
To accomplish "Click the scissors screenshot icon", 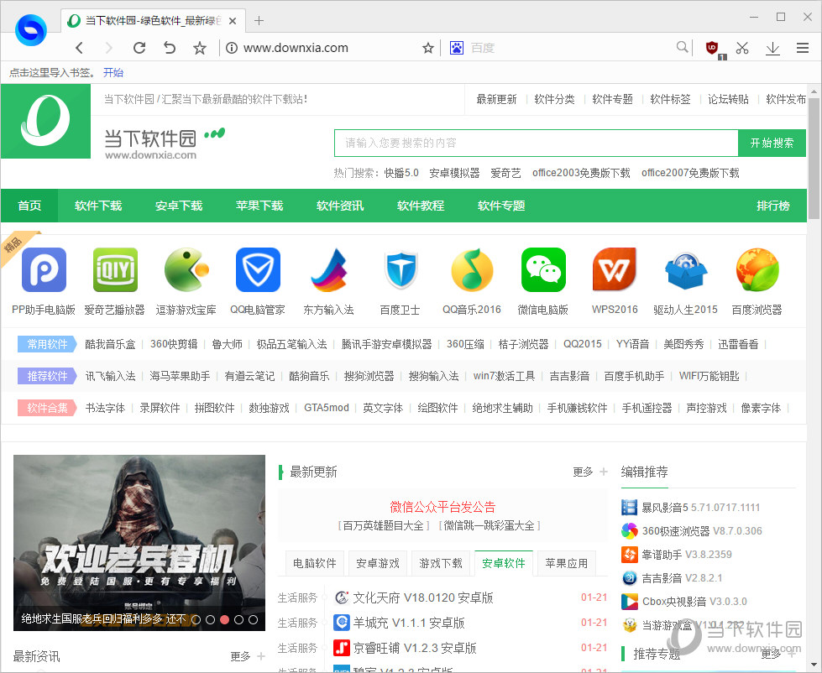I will point(742,48).
